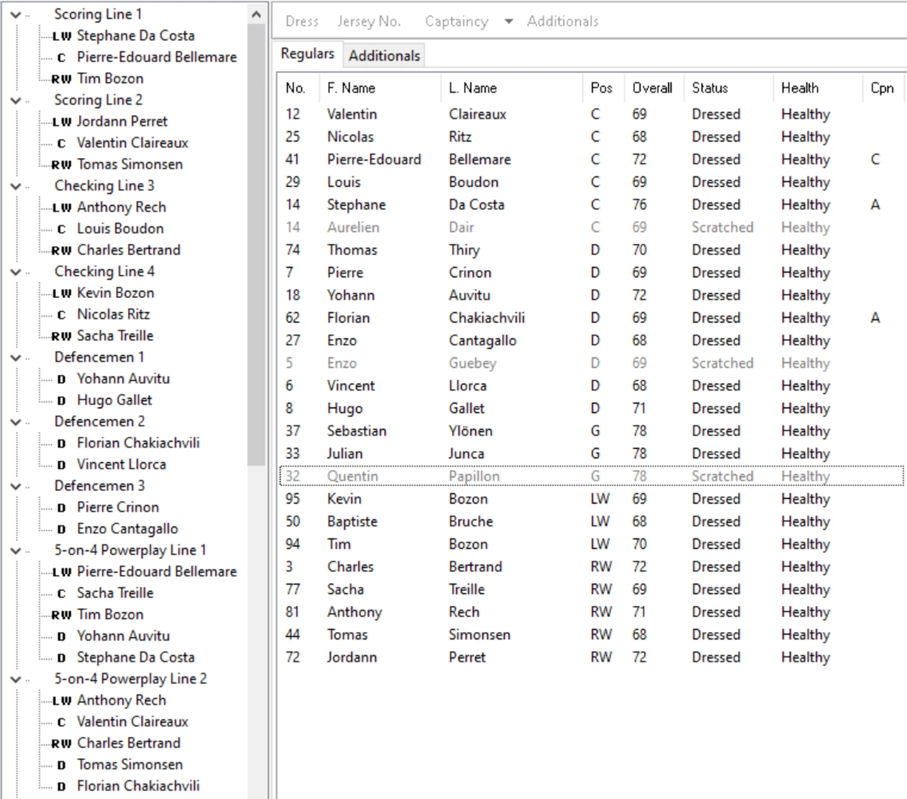The image size is (907, 799).
Task: Click the Status column header
Action: coord(709,88)
